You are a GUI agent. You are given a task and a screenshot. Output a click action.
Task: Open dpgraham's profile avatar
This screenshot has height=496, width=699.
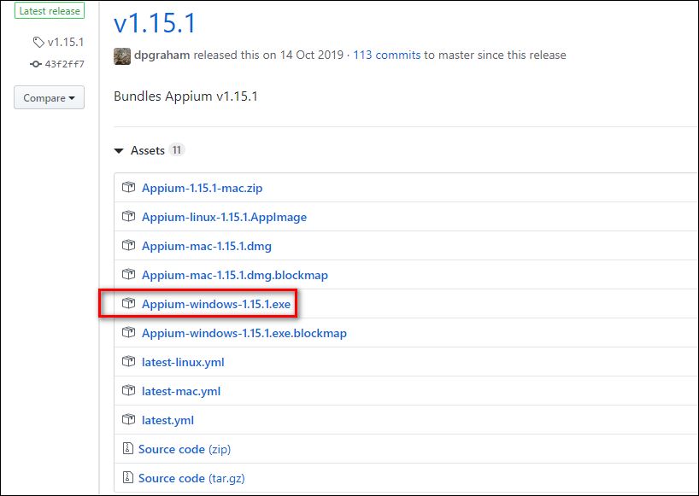120,55
